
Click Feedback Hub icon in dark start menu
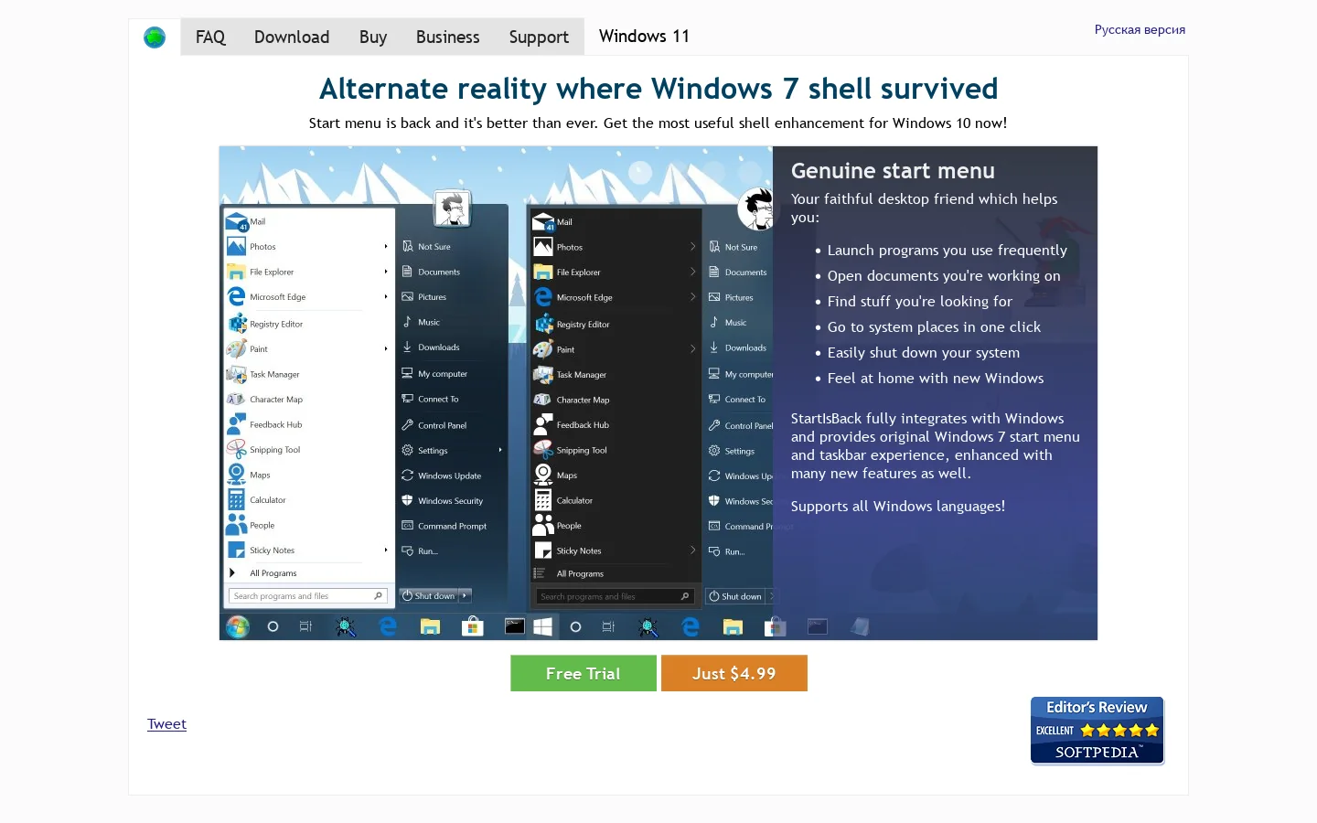pos(543,424)
